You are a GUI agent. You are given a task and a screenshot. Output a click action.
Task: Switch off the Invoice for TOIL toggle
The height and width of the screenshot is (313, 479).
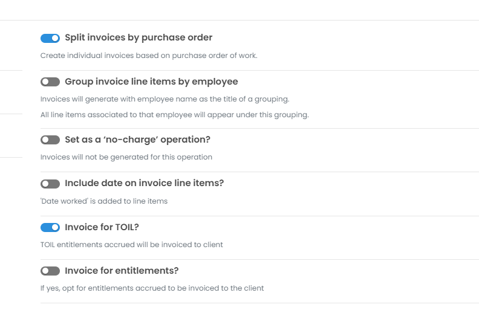tap(50, 227)
